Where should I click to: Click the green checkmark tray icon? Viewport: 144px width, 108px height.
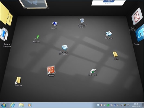(108, 105)
